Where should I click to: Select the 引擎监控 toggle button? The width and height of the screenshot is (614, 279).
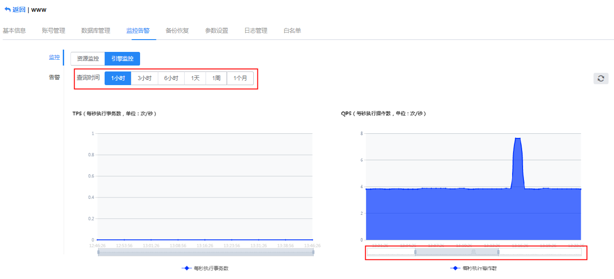pyautogui.click(x=122, y=59)
